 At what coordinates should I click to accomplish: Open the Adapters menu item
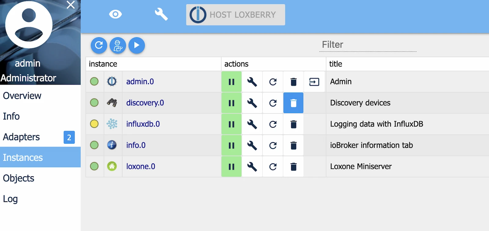click(40, 137)
